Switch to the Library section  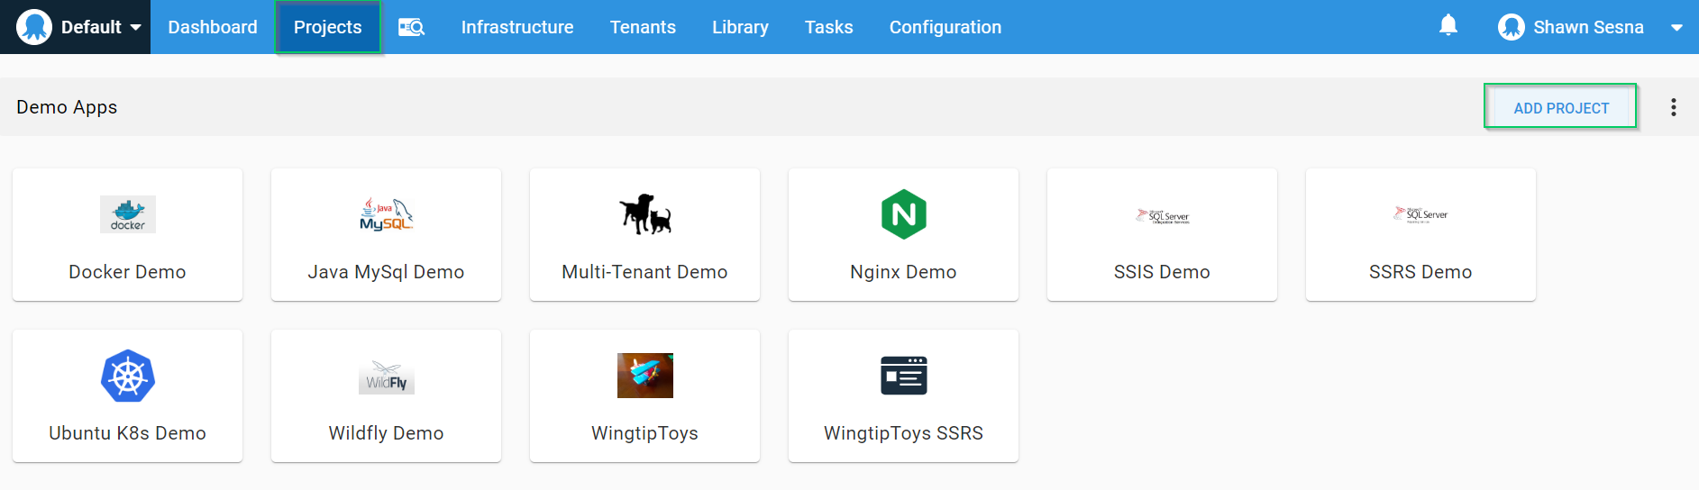coord(740,27)
